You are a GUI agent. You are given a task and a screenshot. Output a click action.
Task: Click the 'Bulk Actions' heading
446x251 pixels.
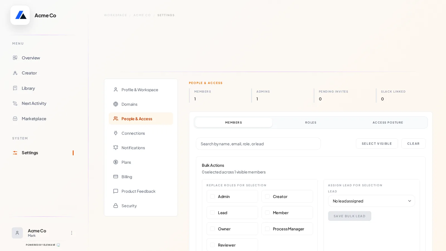click(213, 165)
